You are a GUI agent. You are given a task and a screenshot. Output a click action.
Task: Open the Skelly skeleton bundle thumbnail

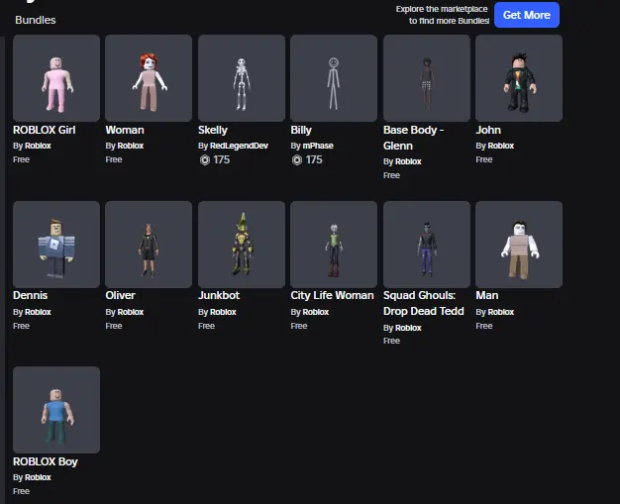click(x=242, y=78)
